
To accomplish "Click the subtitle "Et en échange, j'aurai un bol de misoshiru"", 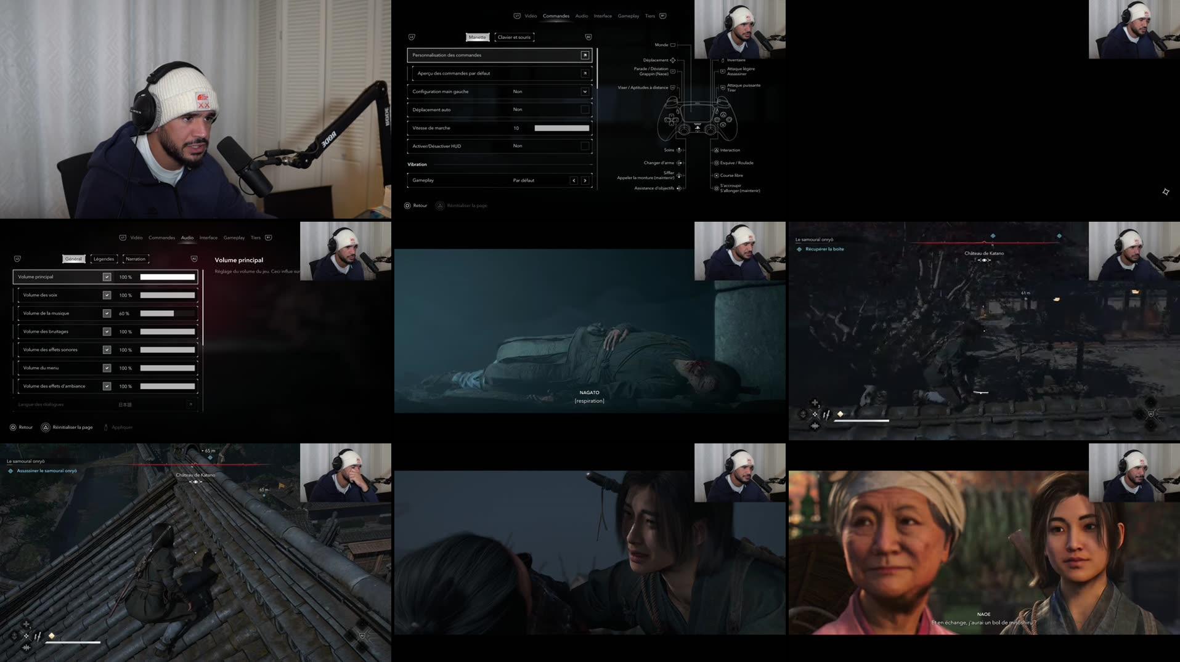I will coord(983,623).
